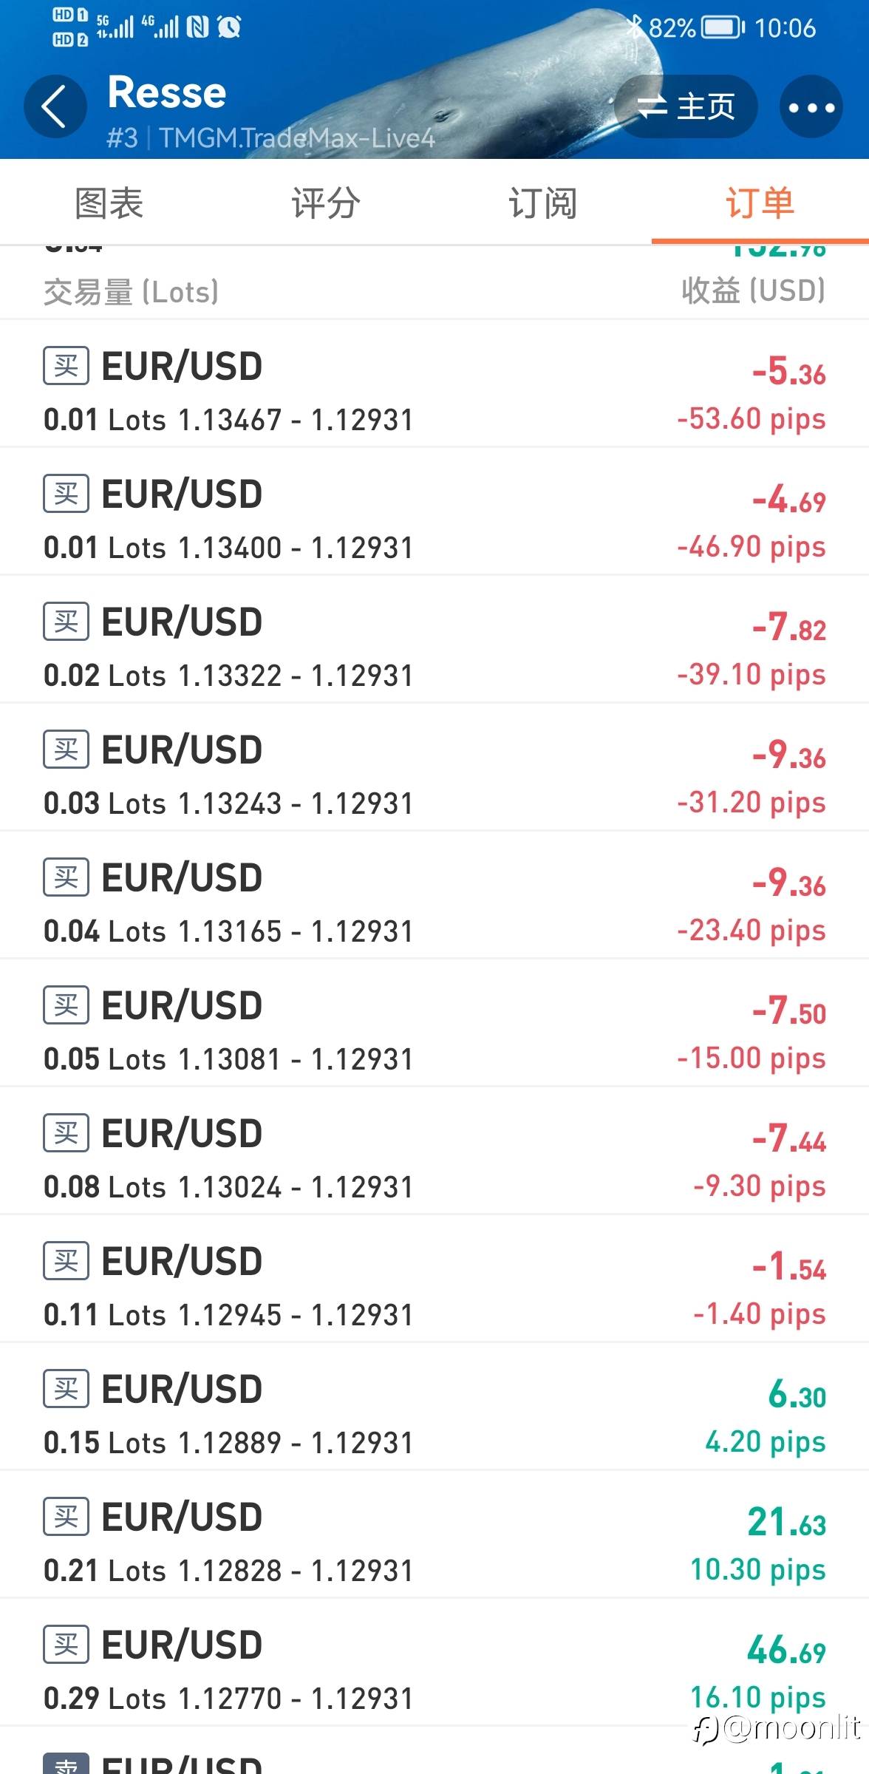Tap the back arrow icon

(x=55, y=106)
